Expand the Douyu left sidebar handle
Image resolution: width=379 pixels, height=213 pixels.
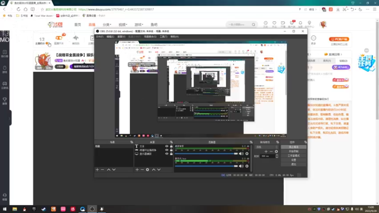[x=10, y=118]
